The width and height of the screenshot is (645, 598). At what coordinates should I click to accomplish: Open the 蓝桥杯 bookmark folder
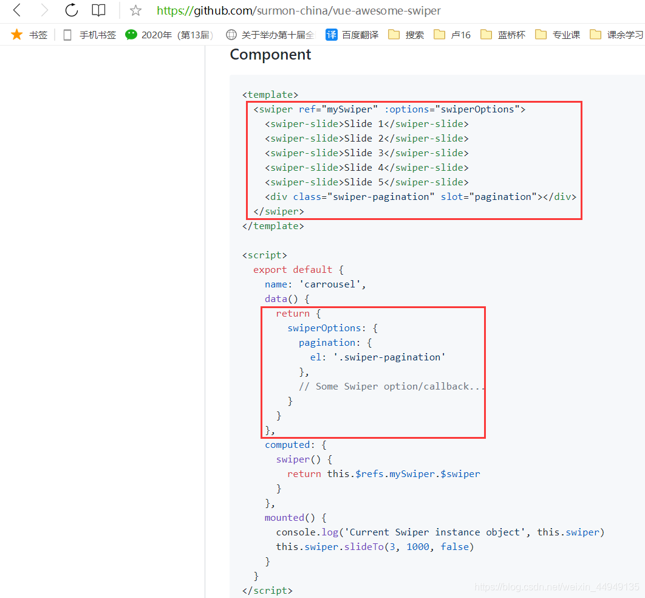(x=503, y=35)
